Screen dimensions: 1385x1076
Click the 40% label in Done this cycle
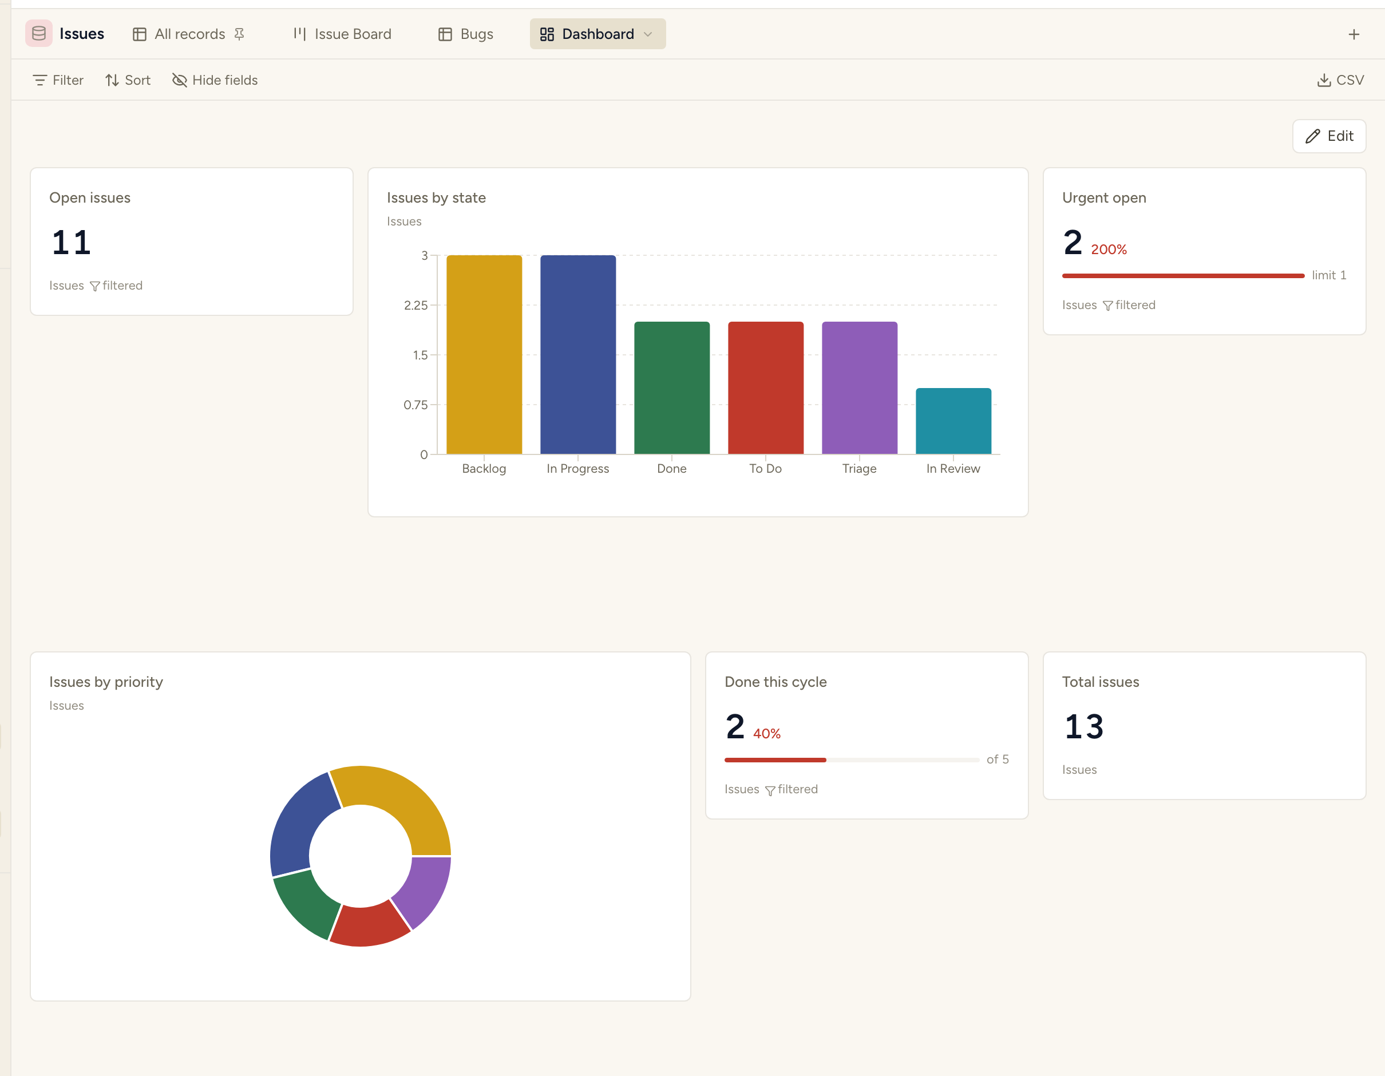pyautogui.click(x=767, y=734)
